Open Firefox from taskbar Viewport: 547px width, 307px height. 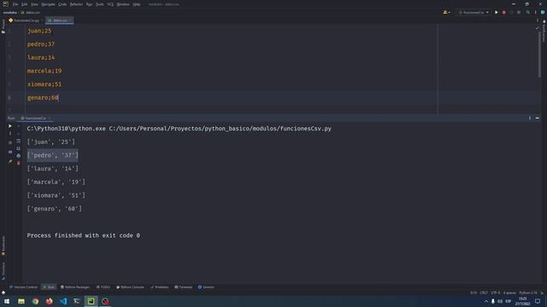pos(50,301)
